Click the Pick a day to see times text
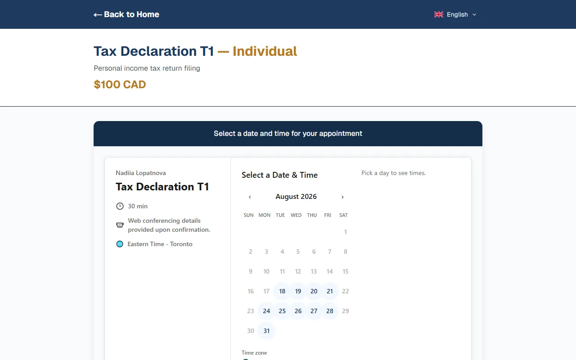The height and width of the screenshot is (360, 576). (x=393, y=173)
